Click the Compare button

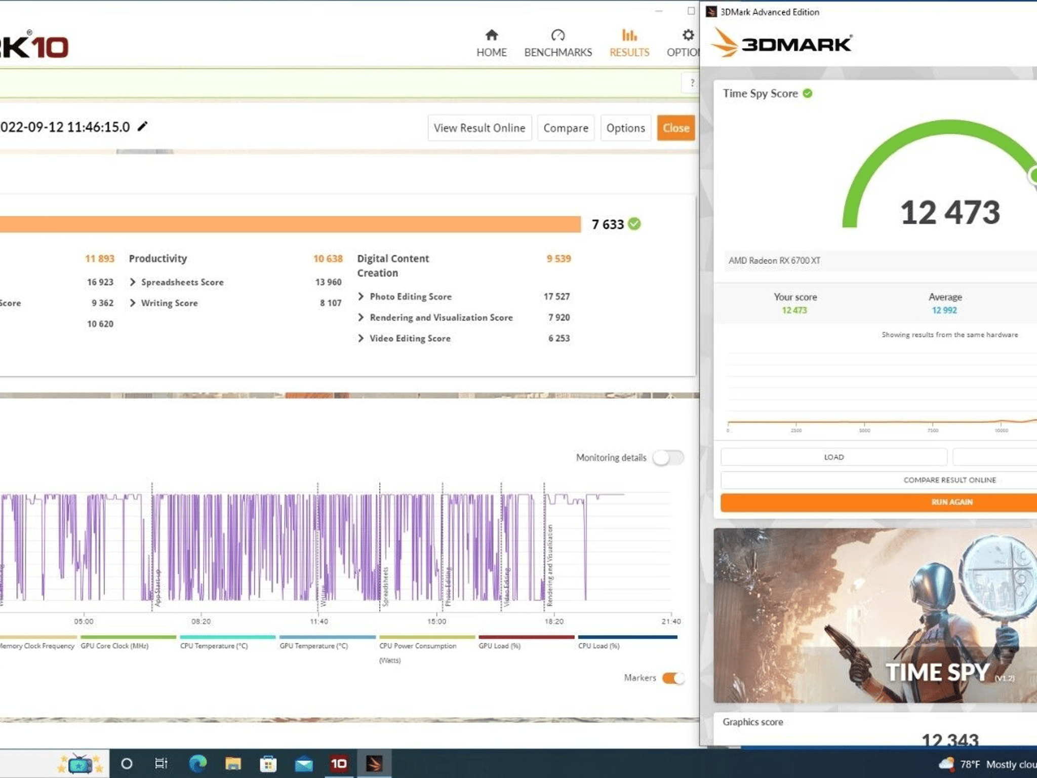pyautogui.click(x=566, y=128)
